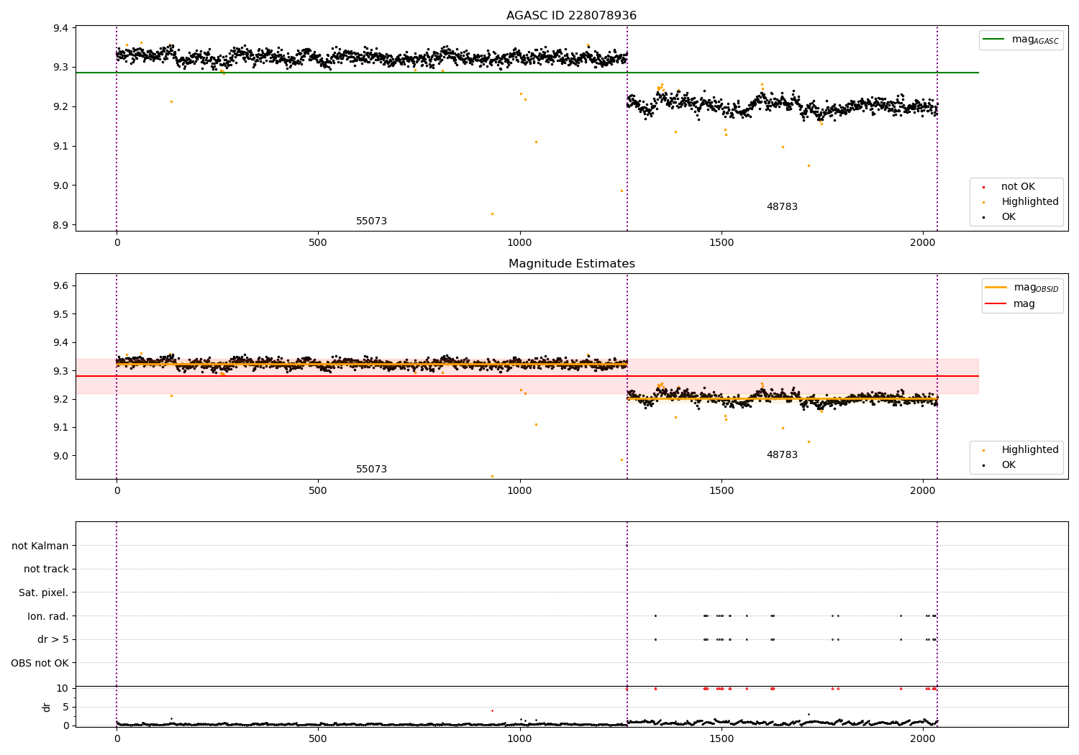Screen dimensions: 1079x755
Task: Click observation label "48783" in the AGASC ID plot
Action: (x=782, y=207)
